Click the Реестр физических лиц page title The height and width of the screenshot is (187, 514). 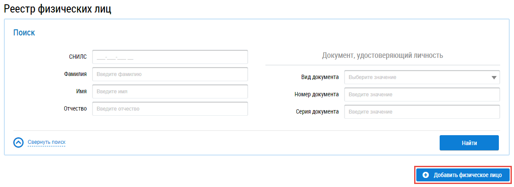point(57,9)
